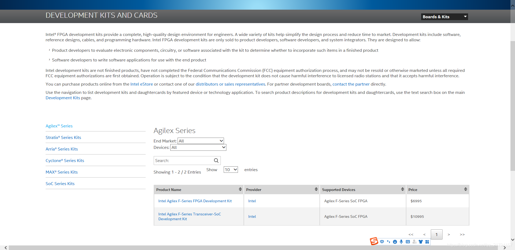Open the End Market dropdown

(201, 141)
